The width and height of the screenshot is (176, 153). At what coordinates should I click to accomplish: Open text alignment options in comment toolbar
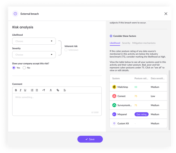click(65, 90)
